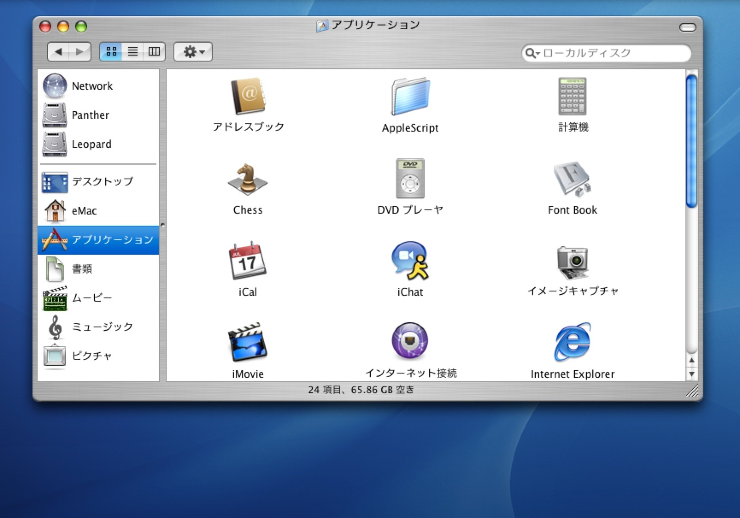The height and width of the screenshot is (518, 740).
Task: Open the search scope magnifier dropdown
Action: point(532,53)
